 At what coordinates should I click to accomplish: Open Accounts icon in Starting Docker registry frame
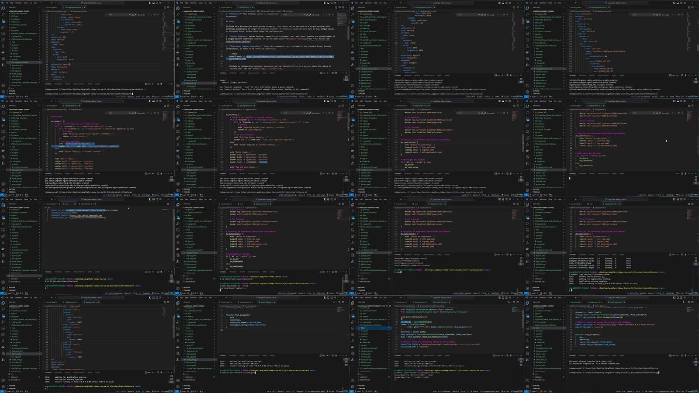(178, 282)
